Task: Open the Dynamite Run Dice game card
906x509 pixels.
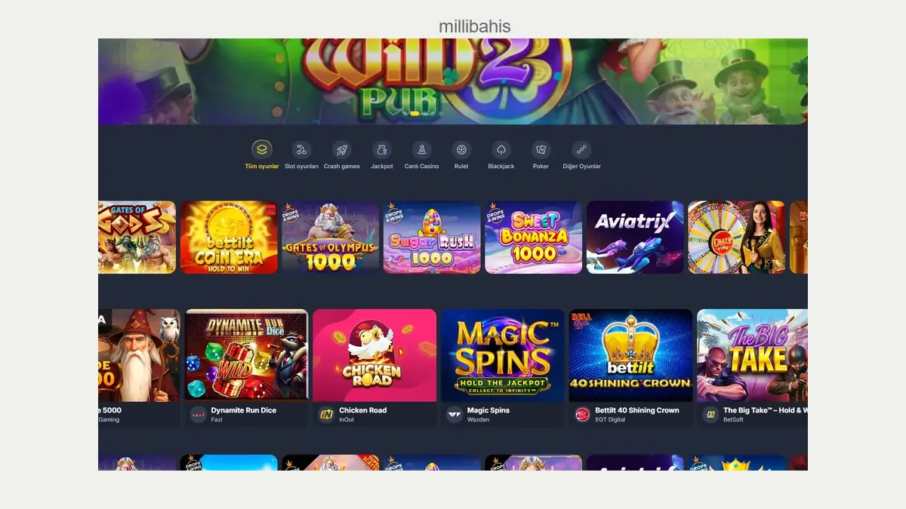Action: [x=247, y=368]
